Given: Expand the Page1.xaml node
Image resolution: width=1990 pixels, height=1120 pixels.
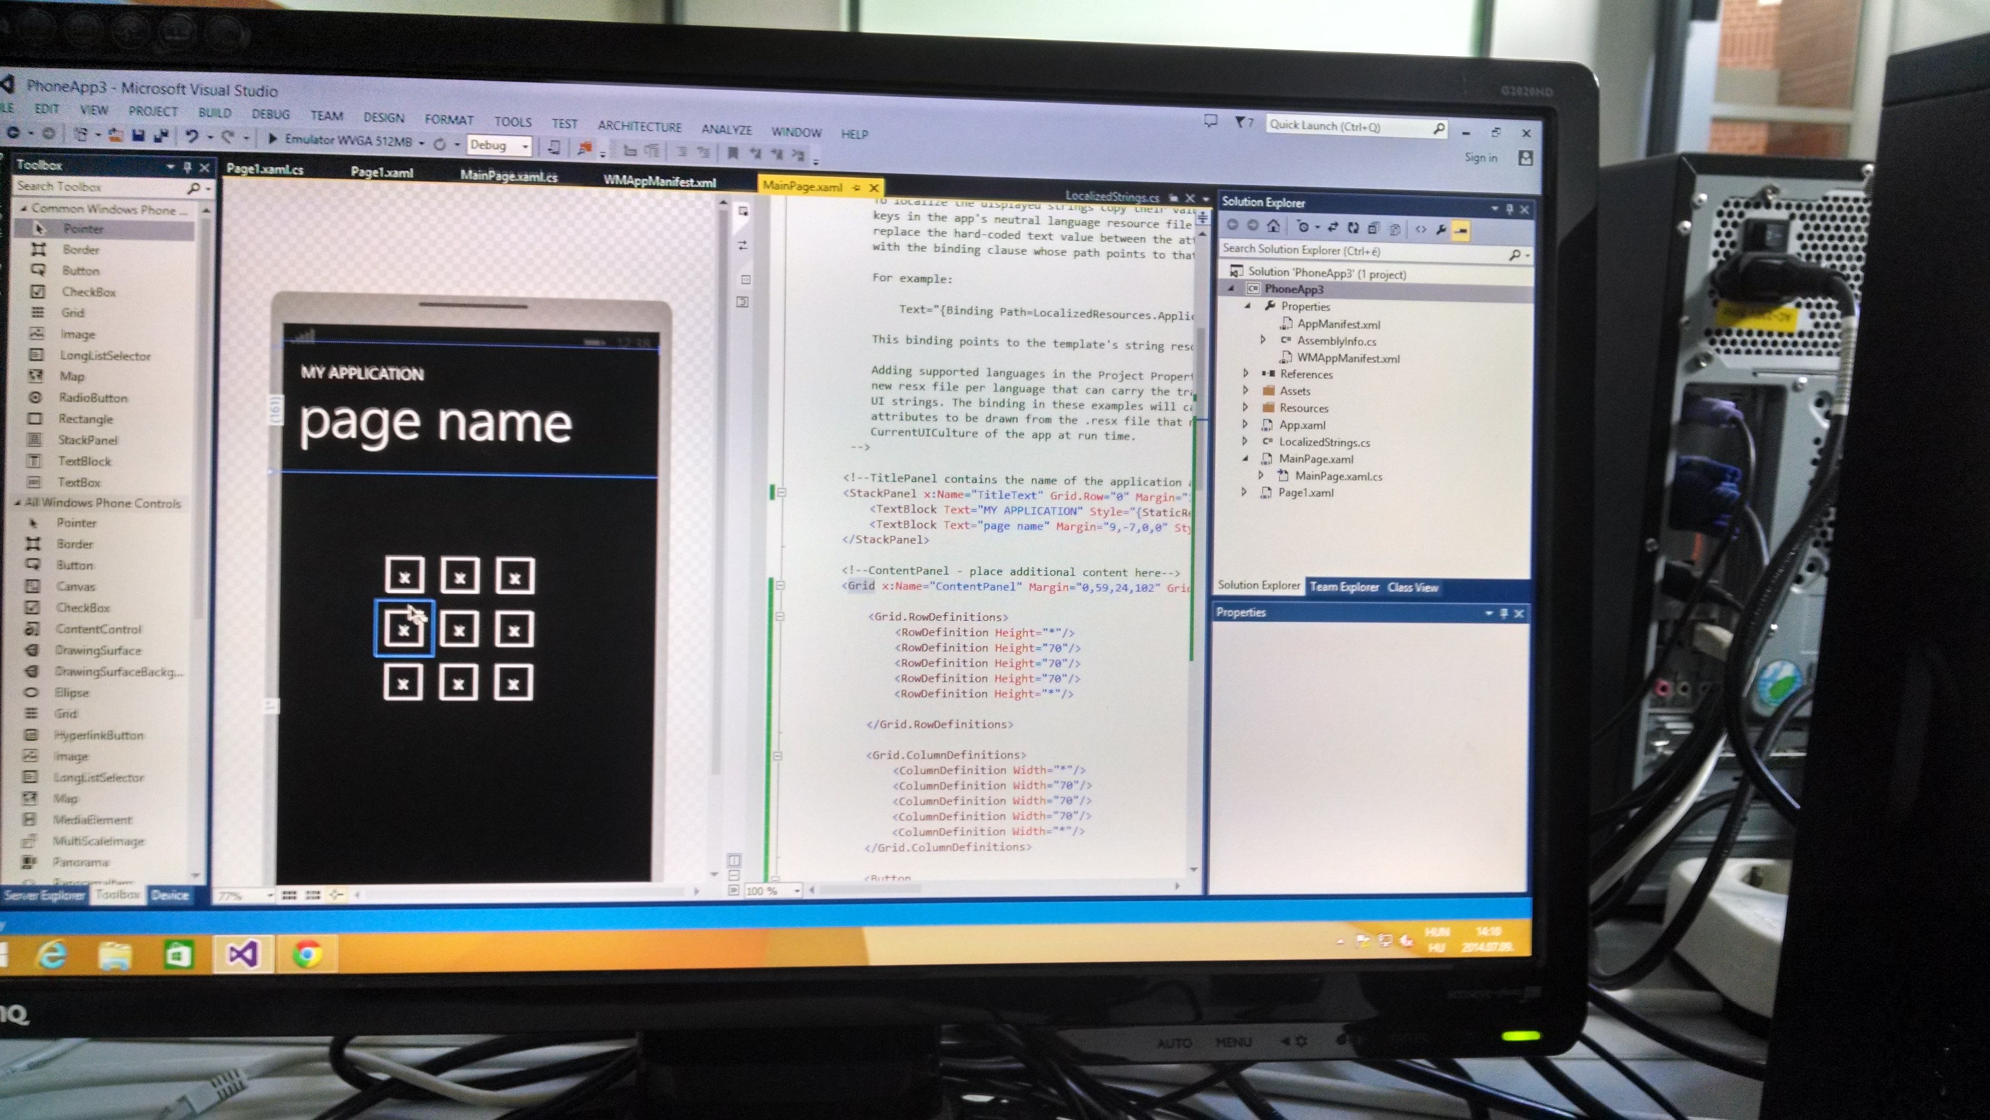Looking at the screenshot, I should pyautogui.click(x=1244, y=492).
